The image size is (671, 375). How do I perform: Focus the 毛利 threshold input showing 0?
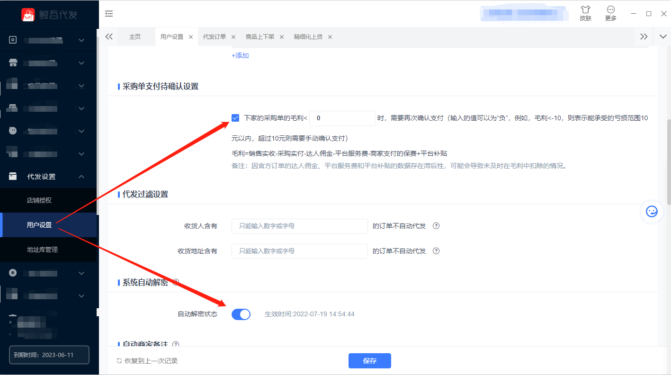342,118
